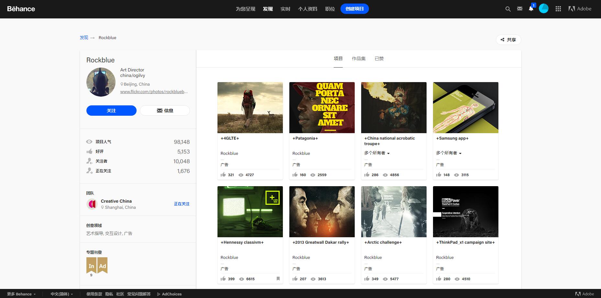This screenshot has height=298, width=601.
Task: Click the views eye icon on ThinkPad card
Action: [457, 279]
